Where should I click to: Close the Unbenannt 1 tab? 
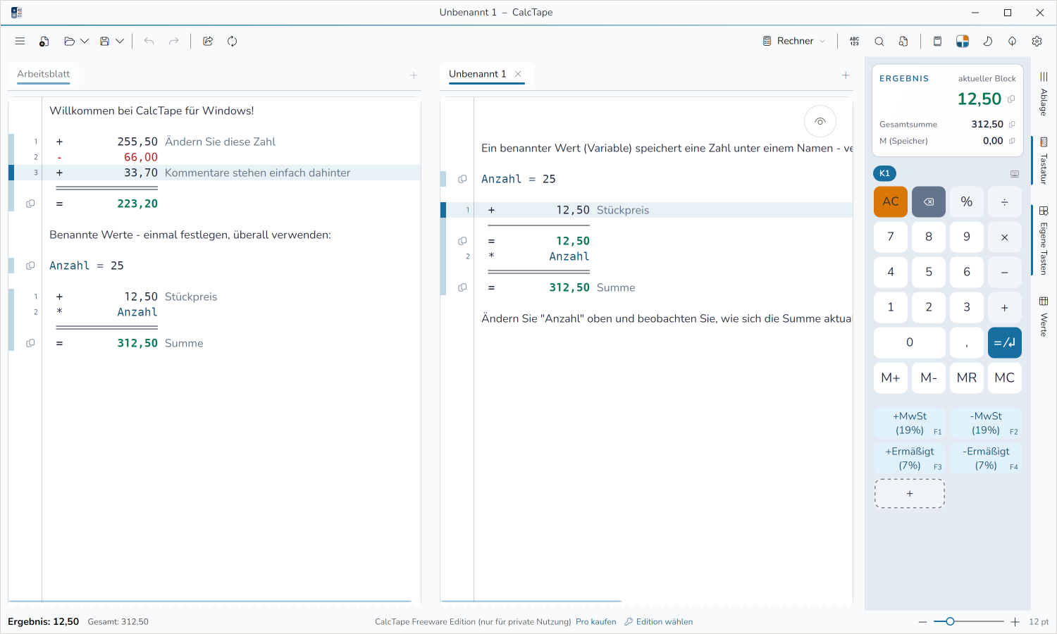point(518,74)
